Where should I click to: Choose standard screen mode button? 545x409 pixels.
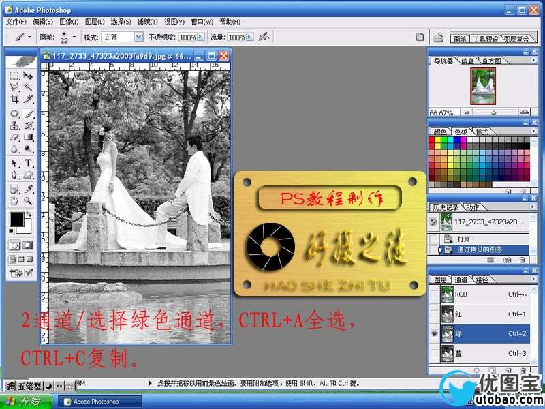pyautogui.click(x=12, y=260)
